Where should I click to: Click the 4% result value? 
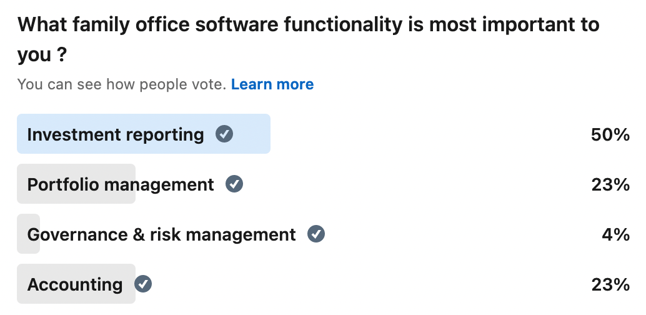[x=615, y=234]
